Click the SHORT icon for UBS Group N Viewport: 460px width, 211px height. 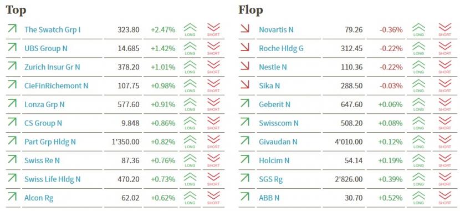(213, 48)
